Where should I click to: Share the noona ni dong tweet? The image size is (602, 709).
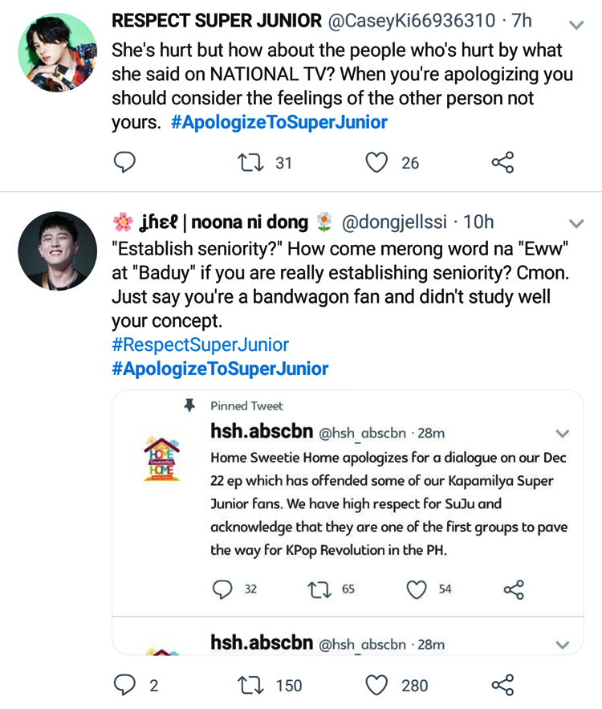(502, 685)
